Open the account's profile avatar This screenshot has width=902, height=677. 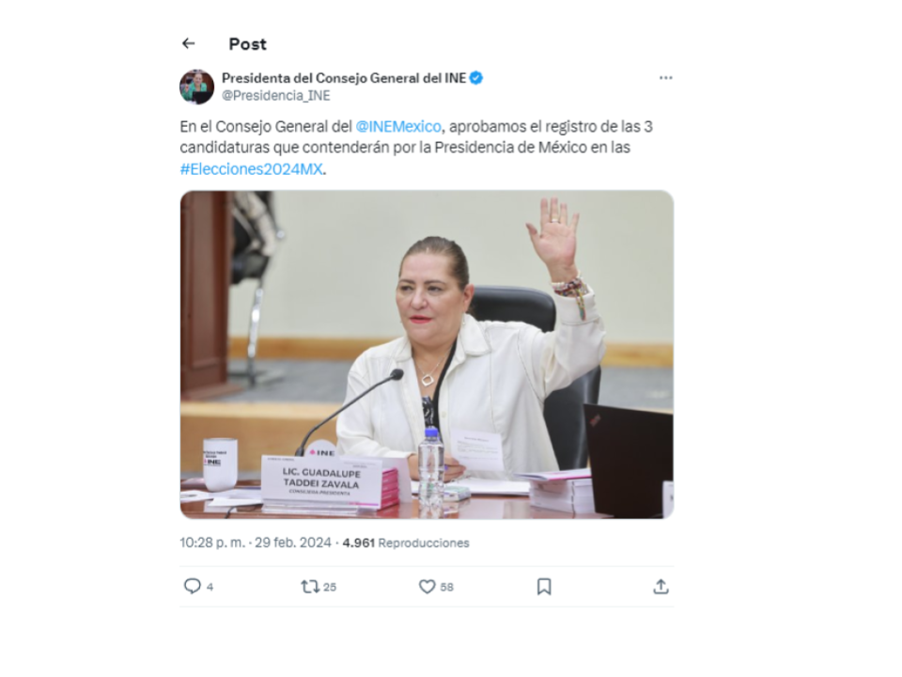click(196, 87)
